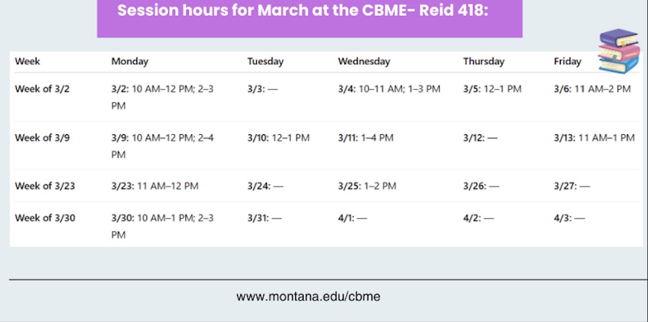This screenshot has width=648, height=322.
Task: Click the Week of 3/23 row label
Action: coord(45,186)
